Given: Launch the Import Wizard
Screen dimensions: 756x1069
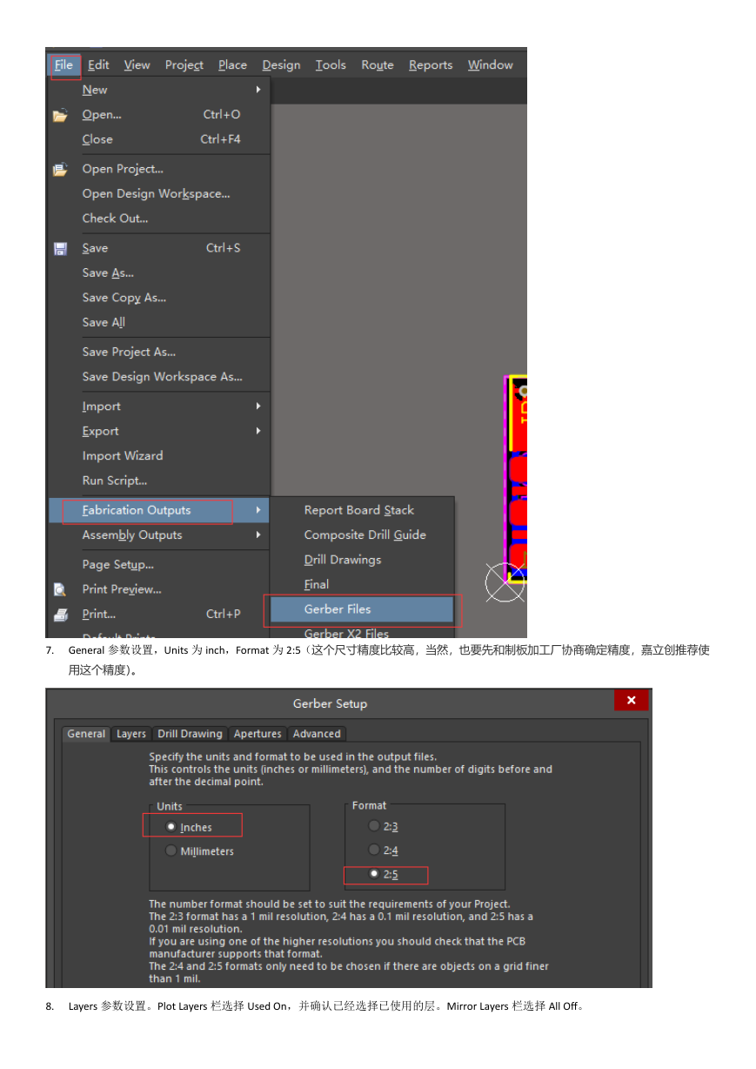Looking at the screenshot, I should coord(158,456).
